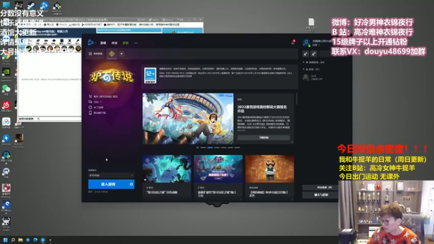
Task: Open the 导入 import menu in deck tracker
Action: [x=49, y=24]
